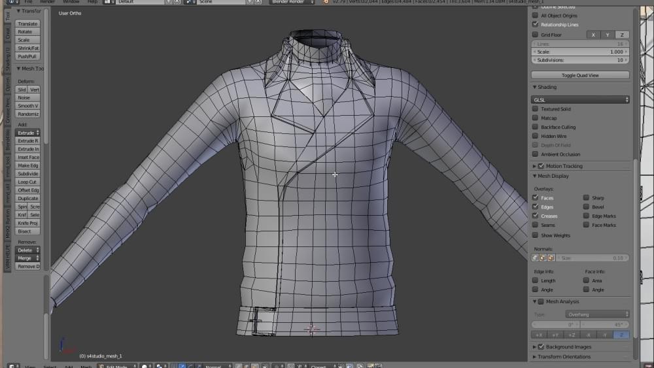Click the loop normals display icon

(x=543, y=258)
